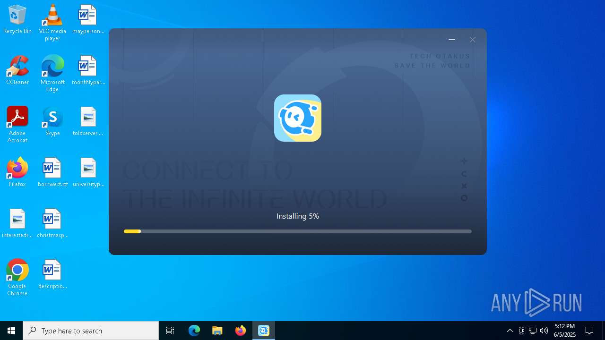Click the installer's taskbar button
The width and height of the screenshot is (605, 340).
264,331
